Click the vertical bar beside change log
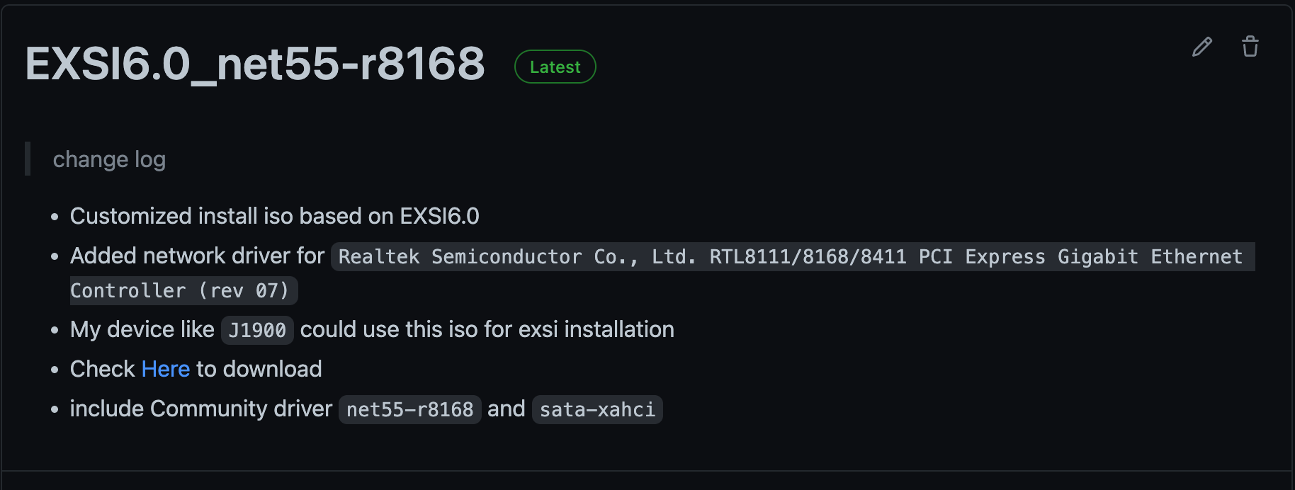Image resolution: width=1295 pixels, height=490 pixels. [28, 159]
